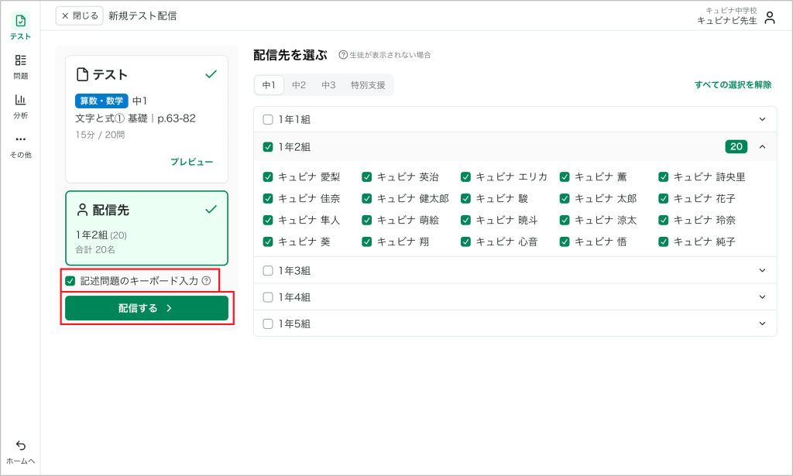Uncheck student キュビナ 萌絵

click(x=366, y=221)
